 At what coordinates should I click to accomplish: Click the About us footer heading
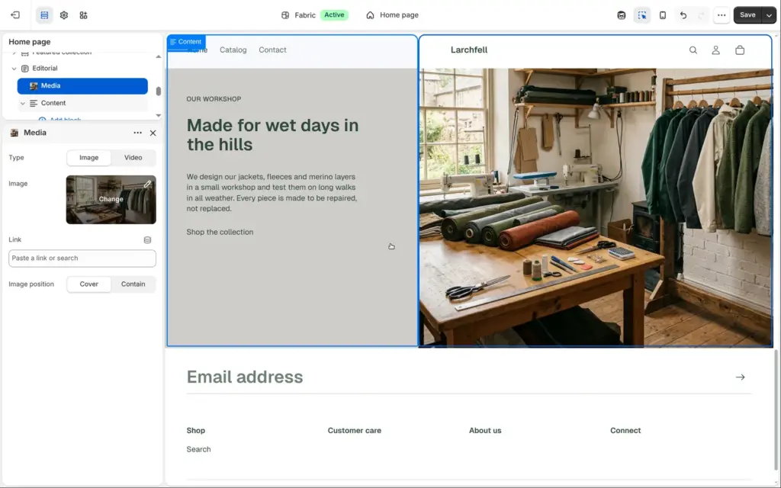coord(485,431)
